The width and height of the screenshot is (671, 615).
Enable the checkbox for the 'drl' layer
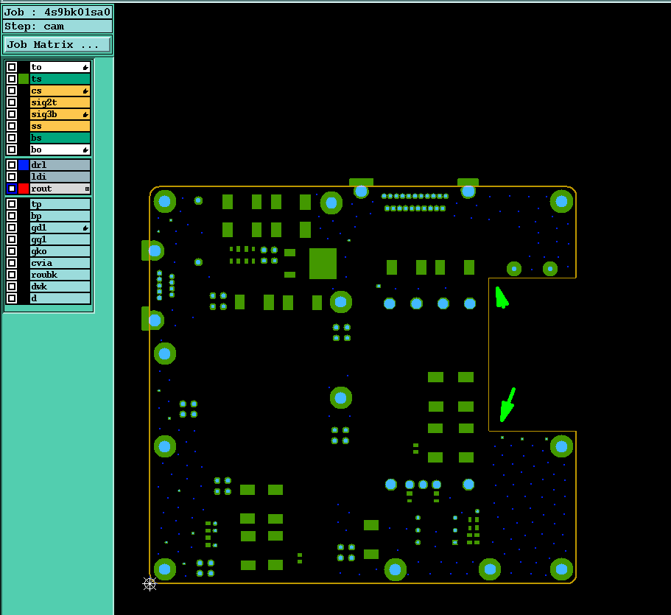[12, 165]
